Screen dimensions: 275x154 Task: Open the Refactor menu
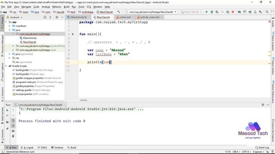[57, 7]
